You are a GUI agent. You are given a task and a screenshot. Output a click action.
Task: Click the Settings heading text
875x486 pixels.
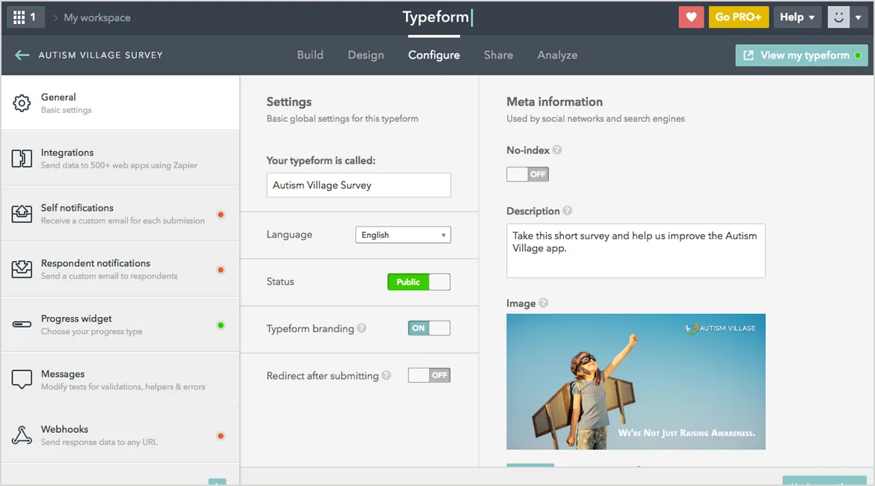[289, 102]
